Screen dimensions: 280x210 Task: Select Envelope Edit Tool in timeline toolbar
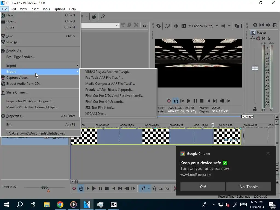(154, 188)
